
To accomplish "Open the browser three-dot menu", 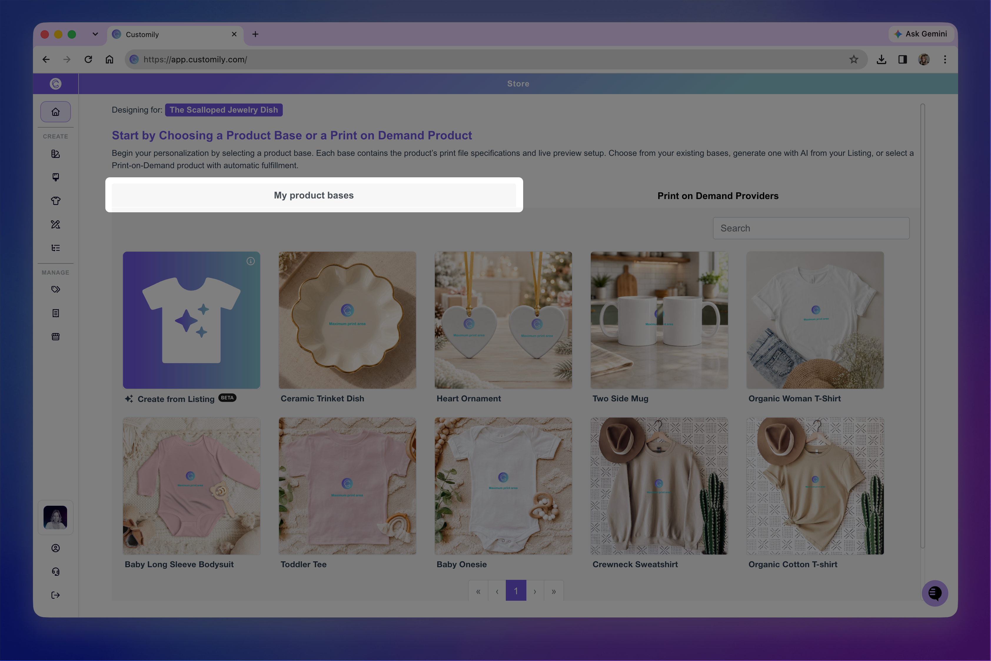I will (945, 59).
